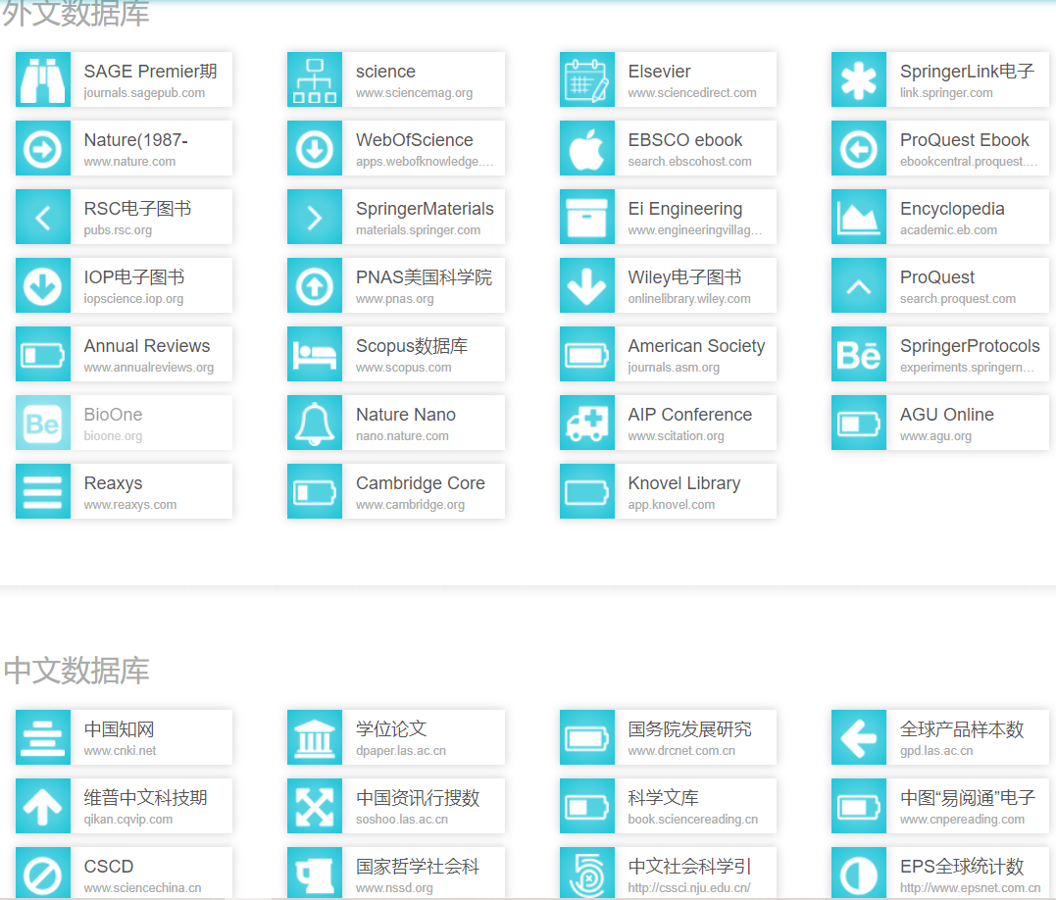1056x900 pixels.
Task: Click the right-arrow circle icon for Nature
Action: 42,148
